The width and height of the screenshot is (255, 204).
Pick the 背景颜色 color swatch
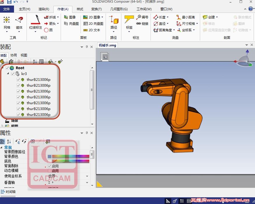[x=69, y=156]
